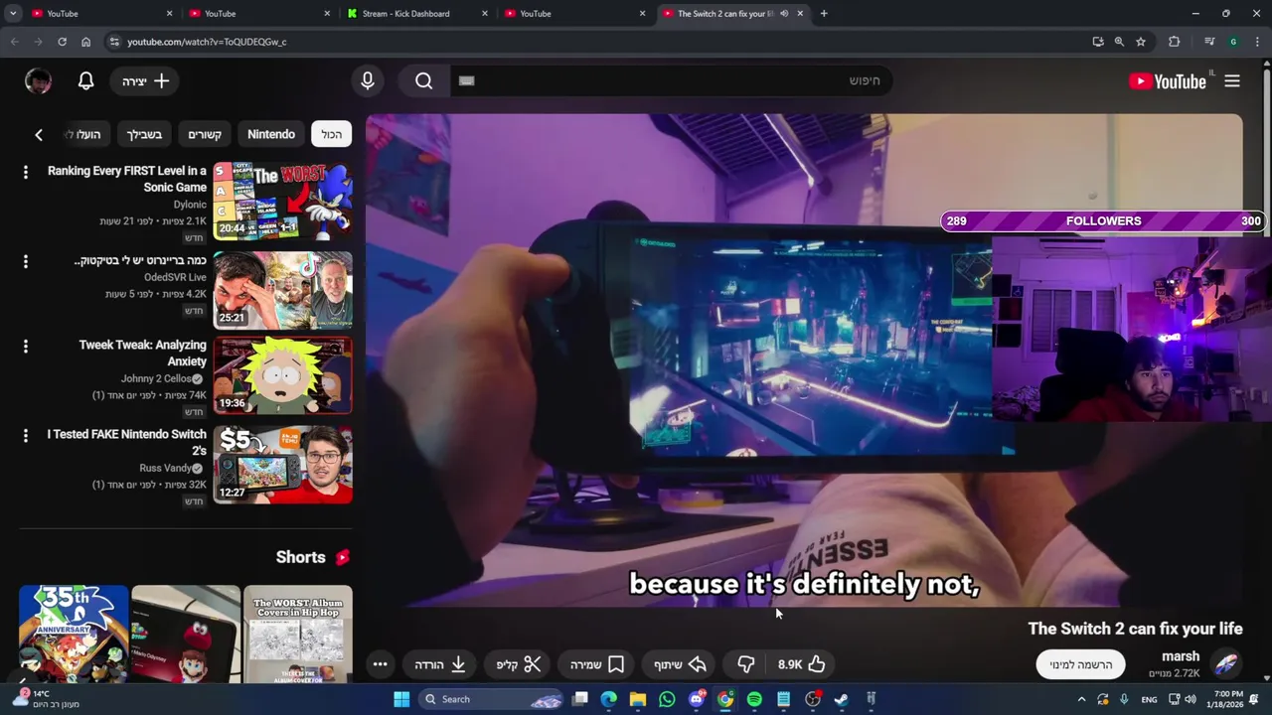Open Chrome extensions puzzle icon
The width and height of the screenshot is (1272, 715).
coord(1175,42)
